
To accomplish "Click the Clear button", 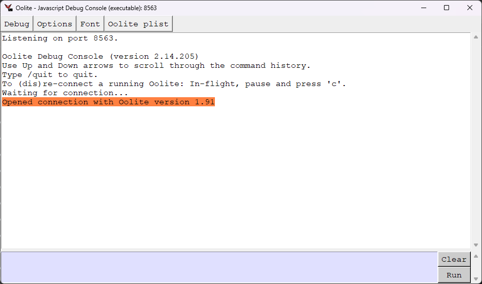I will pyautogui.click(x=454, y=259).
